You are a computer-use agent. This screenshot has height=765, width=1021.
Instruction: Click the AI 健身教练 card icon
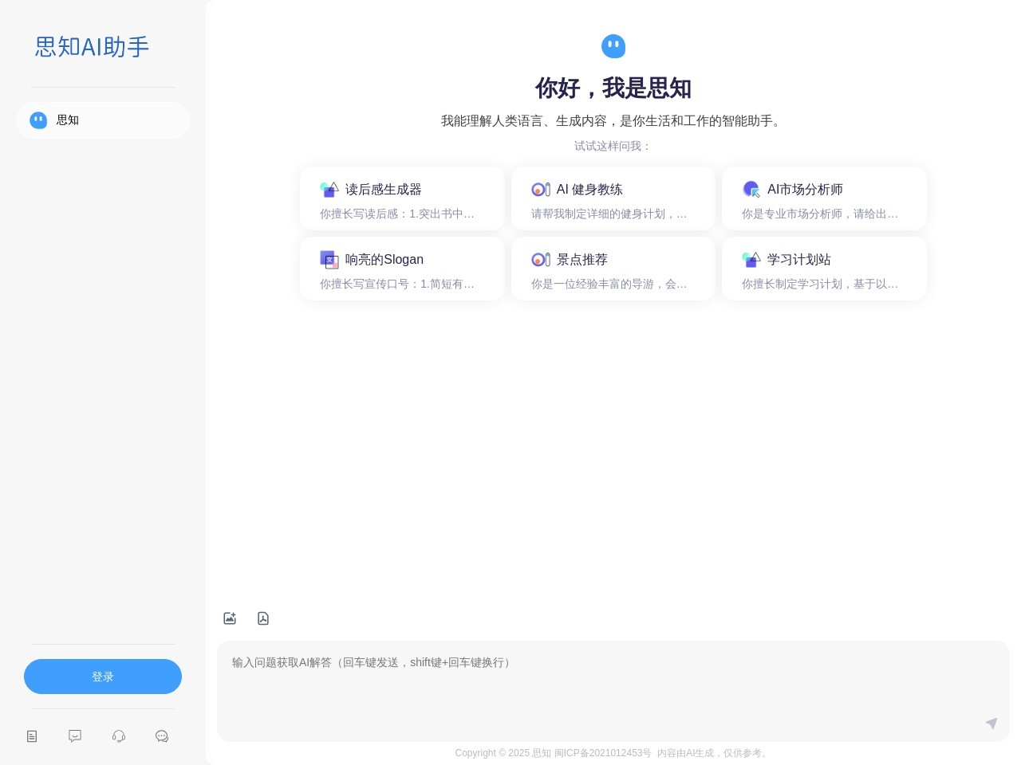click(541, 190)
